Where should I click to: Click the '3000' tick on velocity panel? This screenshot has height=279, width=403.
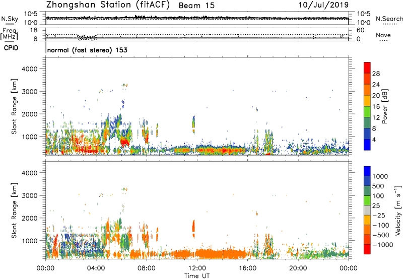(x=29, y=195)
